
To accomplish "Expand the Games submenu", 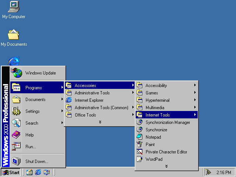I will click(152, 93).
